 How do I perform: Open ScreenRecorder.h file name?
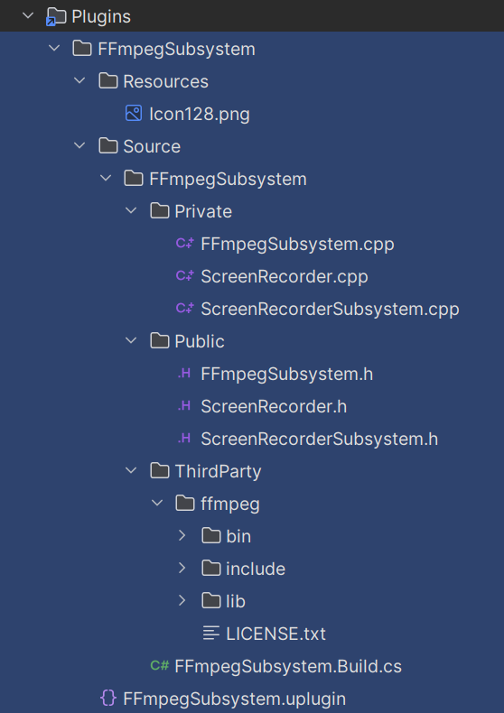274,406
